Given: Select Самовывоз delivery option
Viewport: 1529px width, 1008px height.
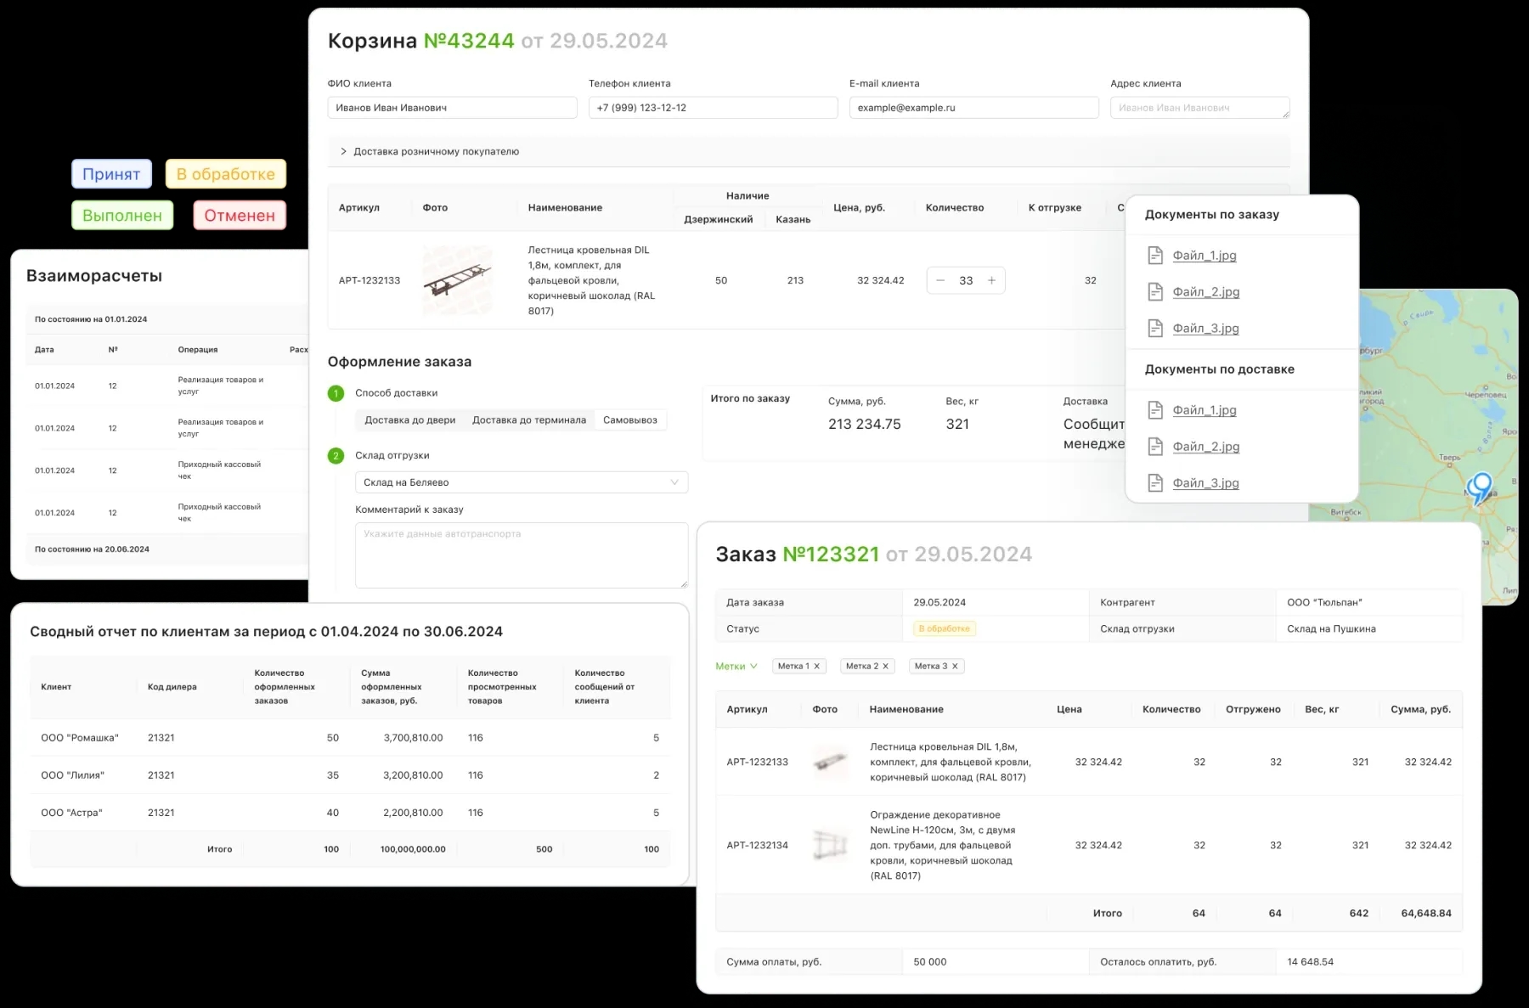Looking at the screenshot, I should pos(630,420).
